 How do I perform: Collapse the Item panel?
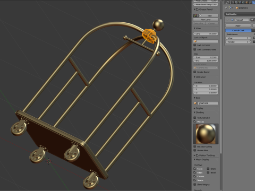click(194, 98)
